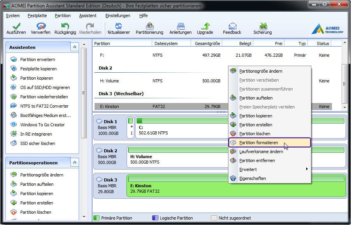Open the Partitionierung toolbar icon
This screenshot has width=351, height=225.
click(x=149, y=26)
